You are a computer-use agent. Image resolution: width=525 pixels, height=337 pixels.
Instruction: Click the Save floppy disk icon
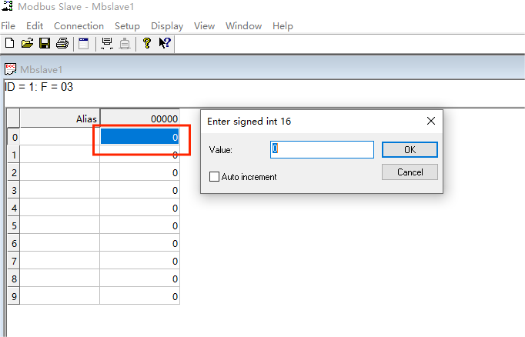click(x=45, y=43)
